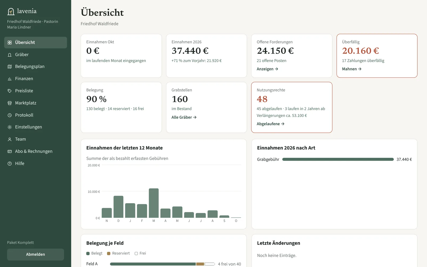Click the Übersicht grid icon in sidebar
The width and height of the screenshot is (427, 267).
[x=10, y=42]
